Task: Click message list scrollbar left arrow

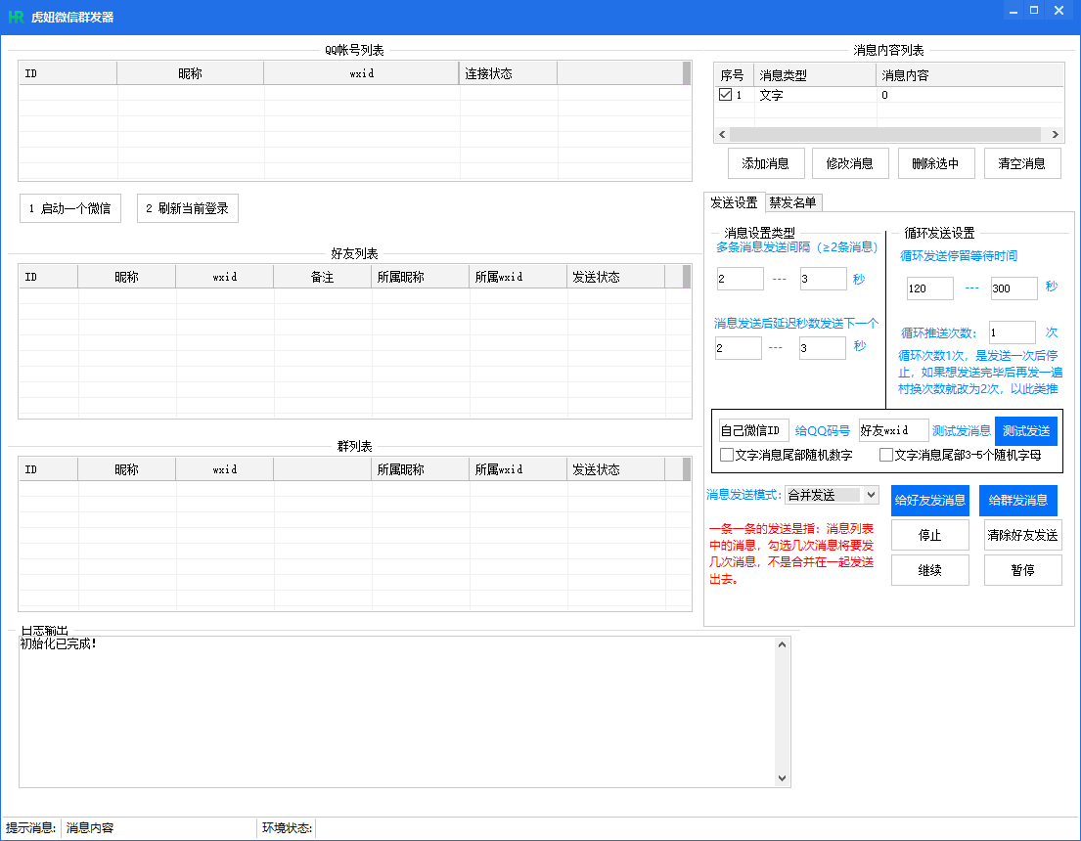Action: click(x=722, y=134)
